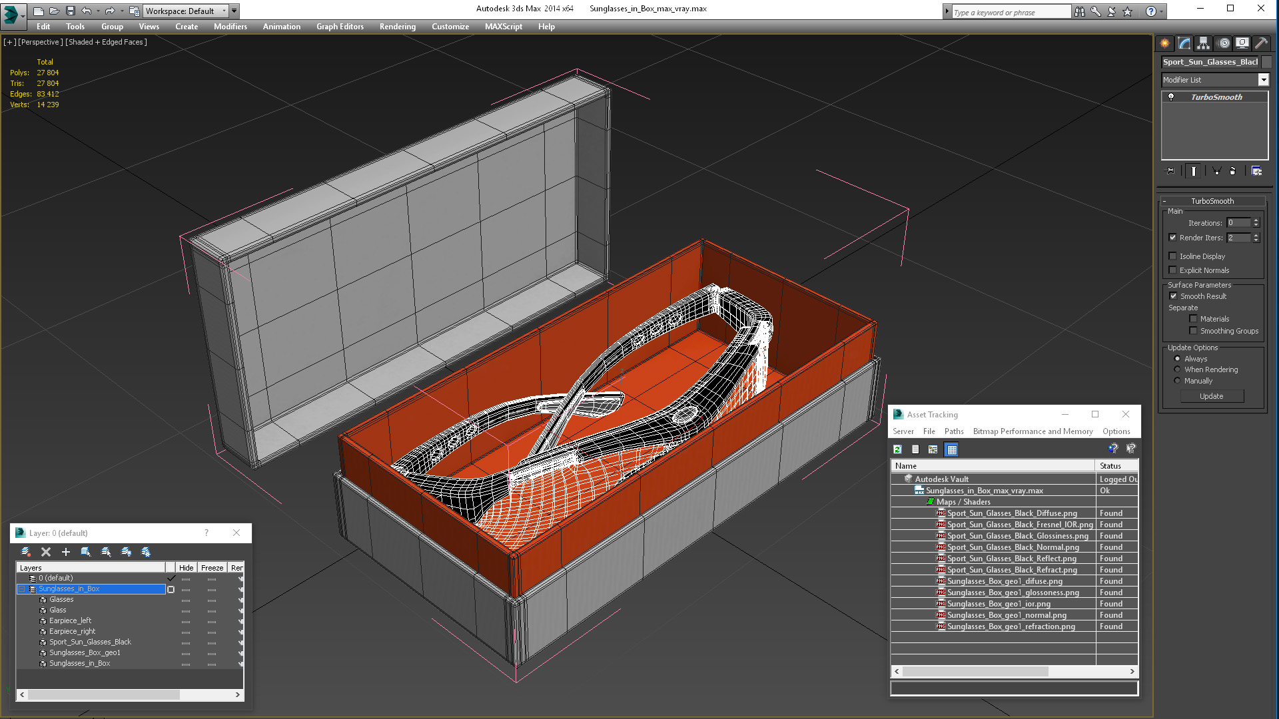Click Layer dialog horizontal scrollbar
The height and width of the screenshot is (719, 1279).
pos(129,694)
